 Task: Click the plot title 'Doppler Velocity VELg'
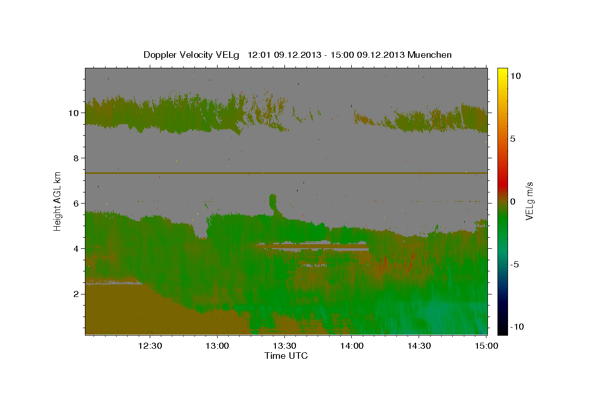[191, 55]
